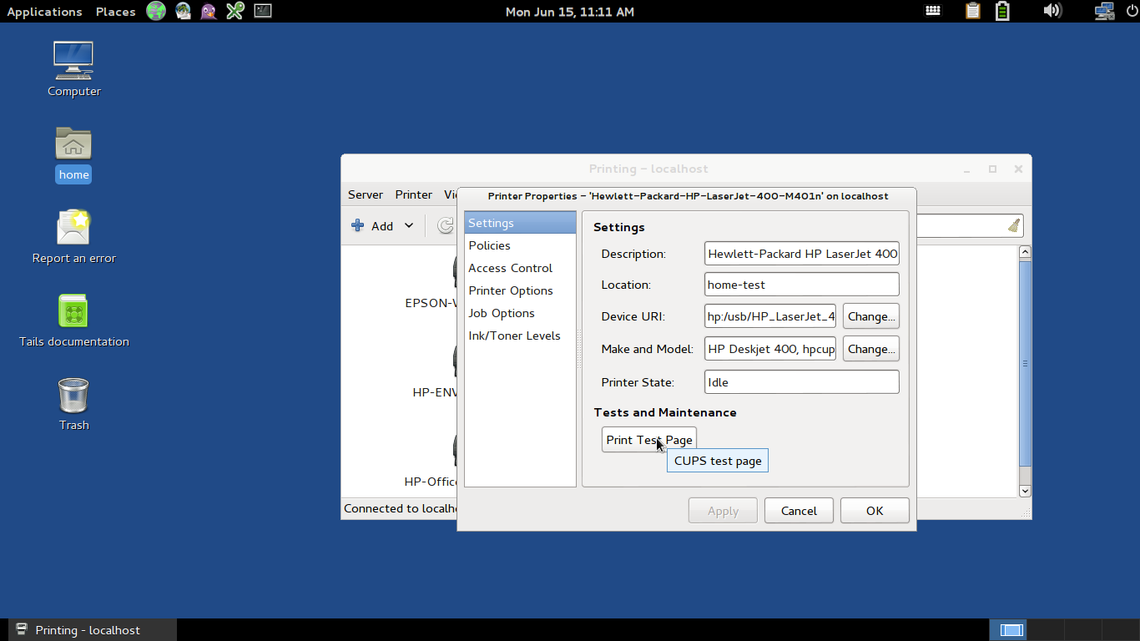Click the Print Test Page button
Image resolution: width=1140 pixels, height=641 pixels.
coord(649,440)
